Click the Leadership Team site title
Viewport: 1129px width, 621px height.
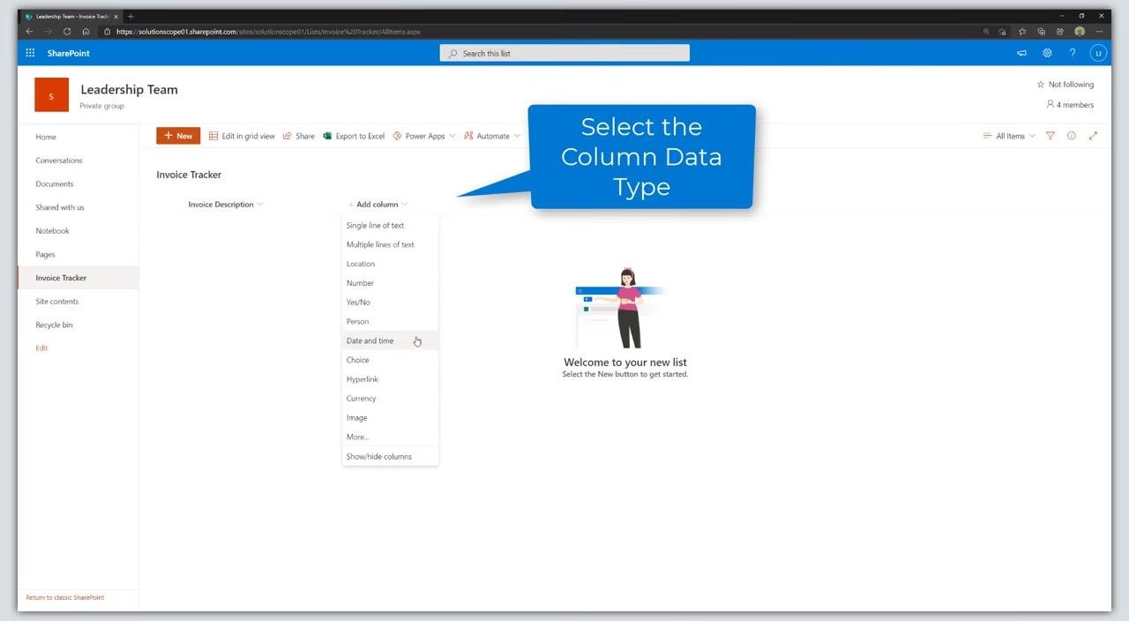[129, 89]
